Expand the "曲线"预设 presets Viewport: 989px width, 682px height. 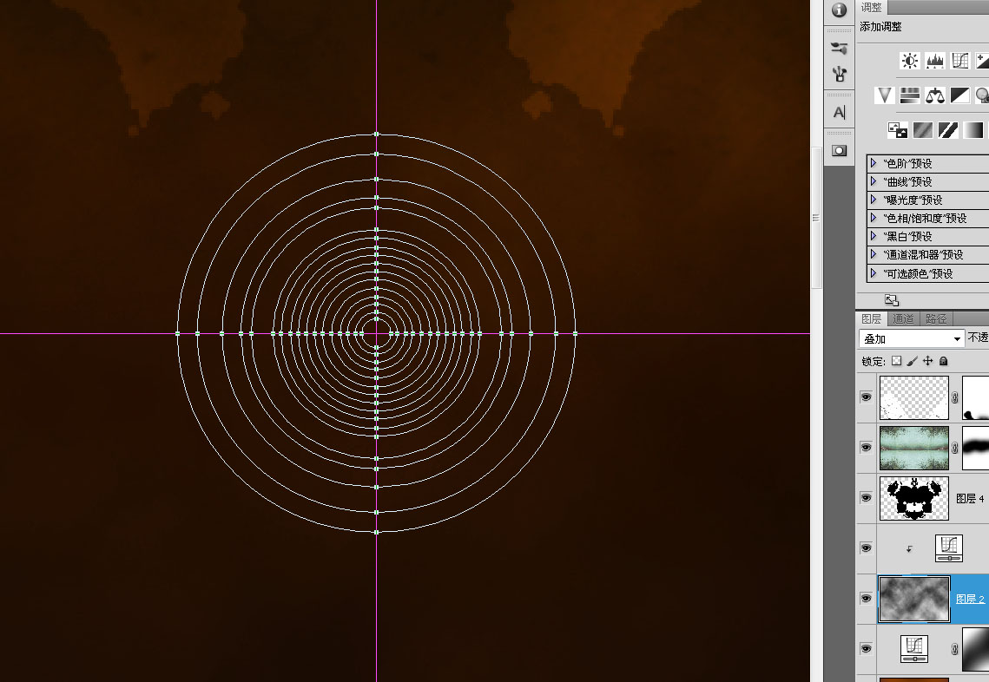[874, 181]
